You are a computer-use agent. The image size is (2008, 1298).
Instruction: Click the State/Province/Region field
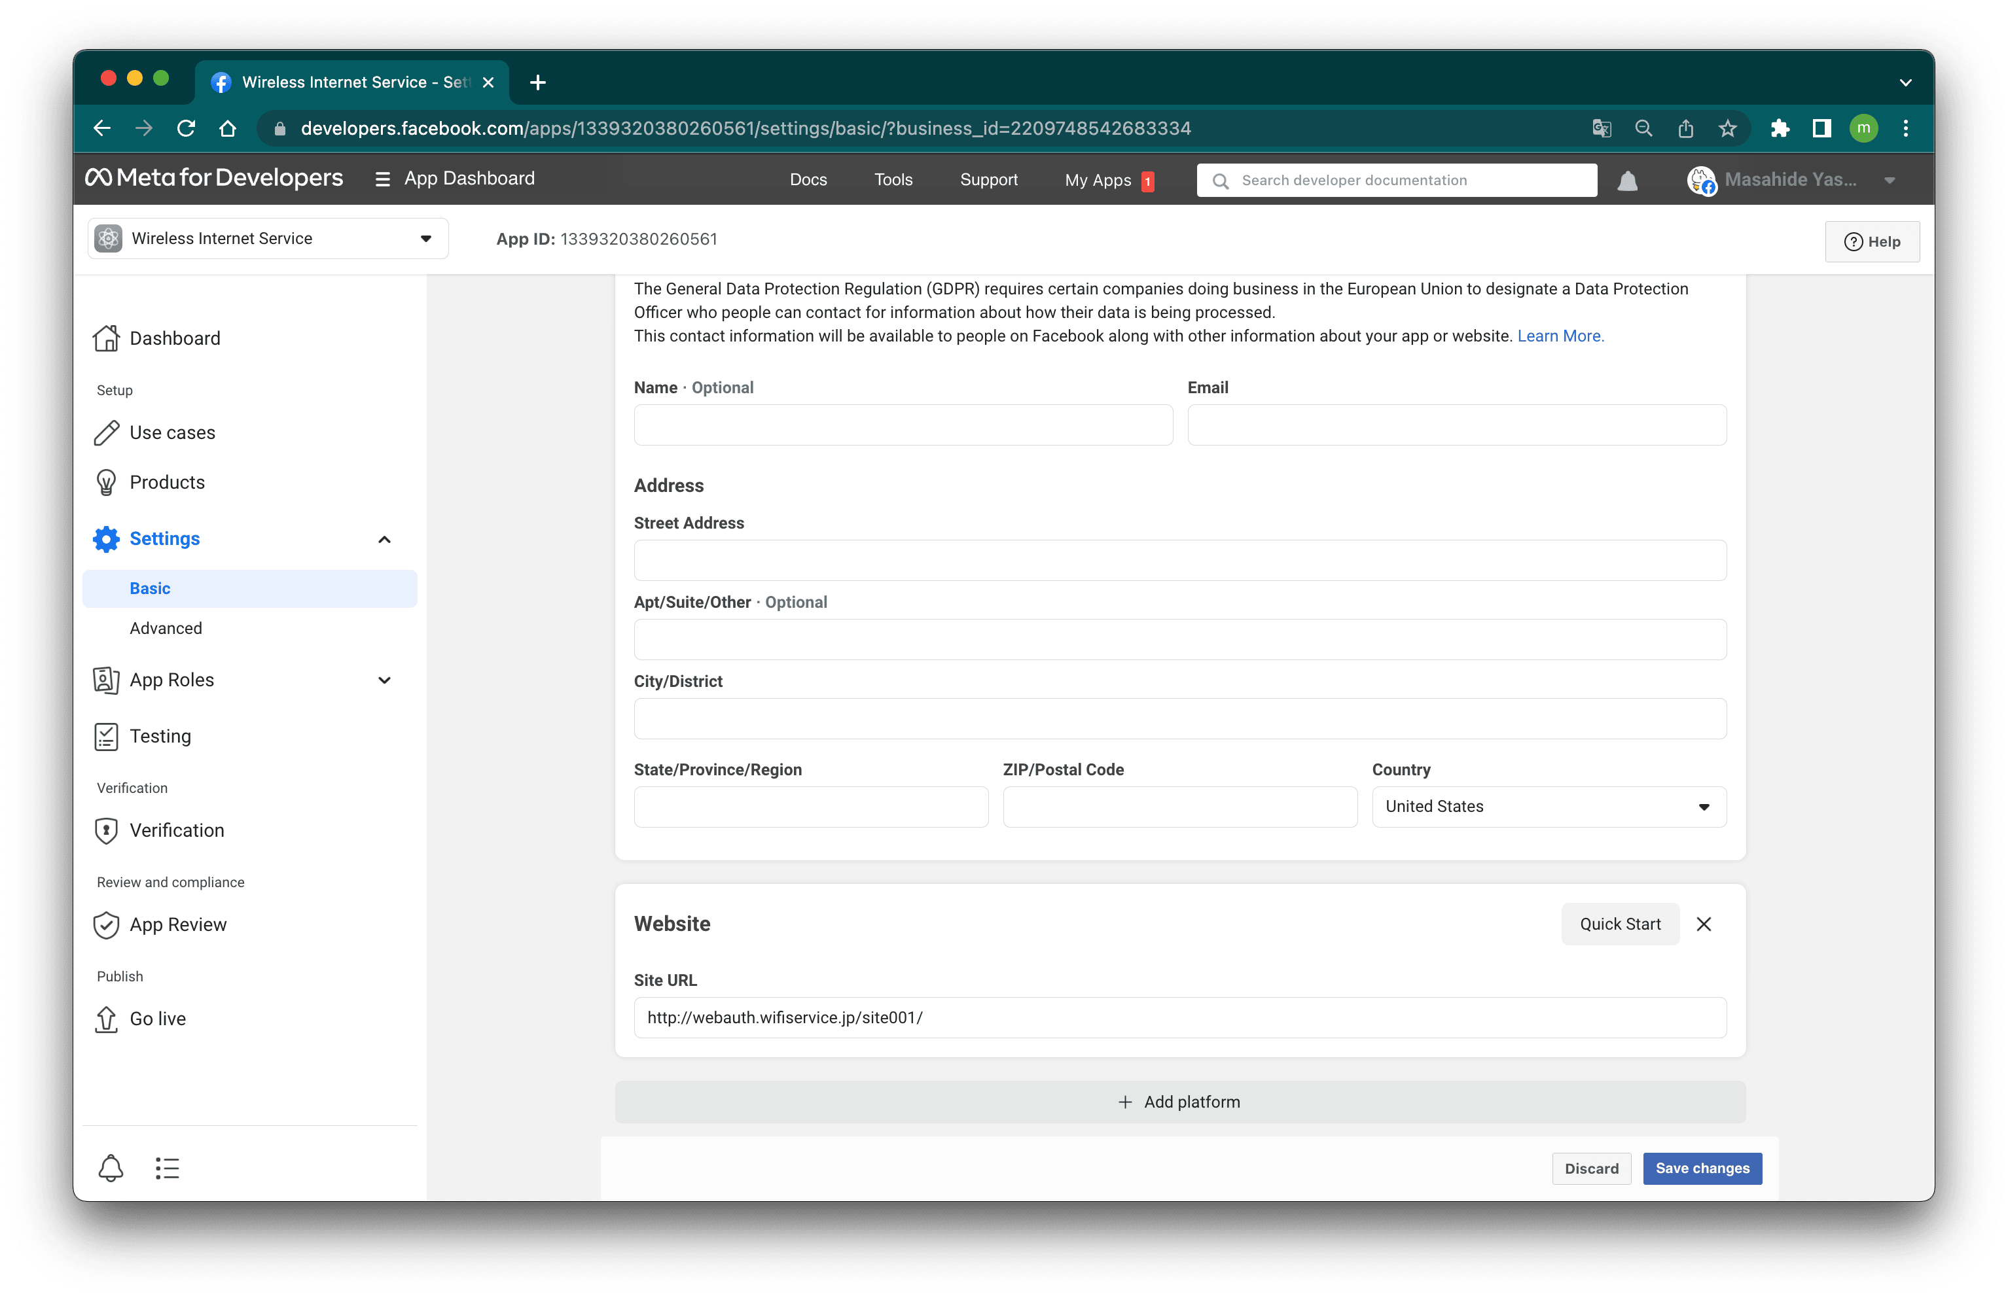[x=810, y=807]
